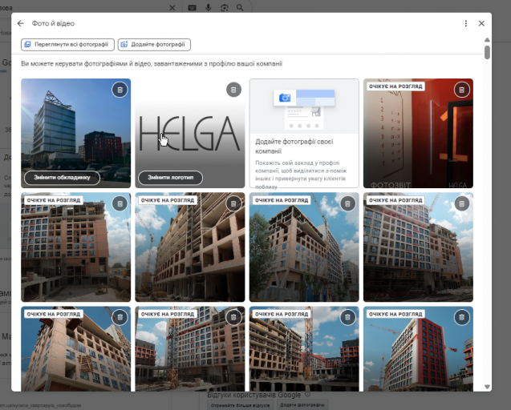511x410 pixels.
Task: Click Змінити обкладинку on the cover photo
Action: 62,178
